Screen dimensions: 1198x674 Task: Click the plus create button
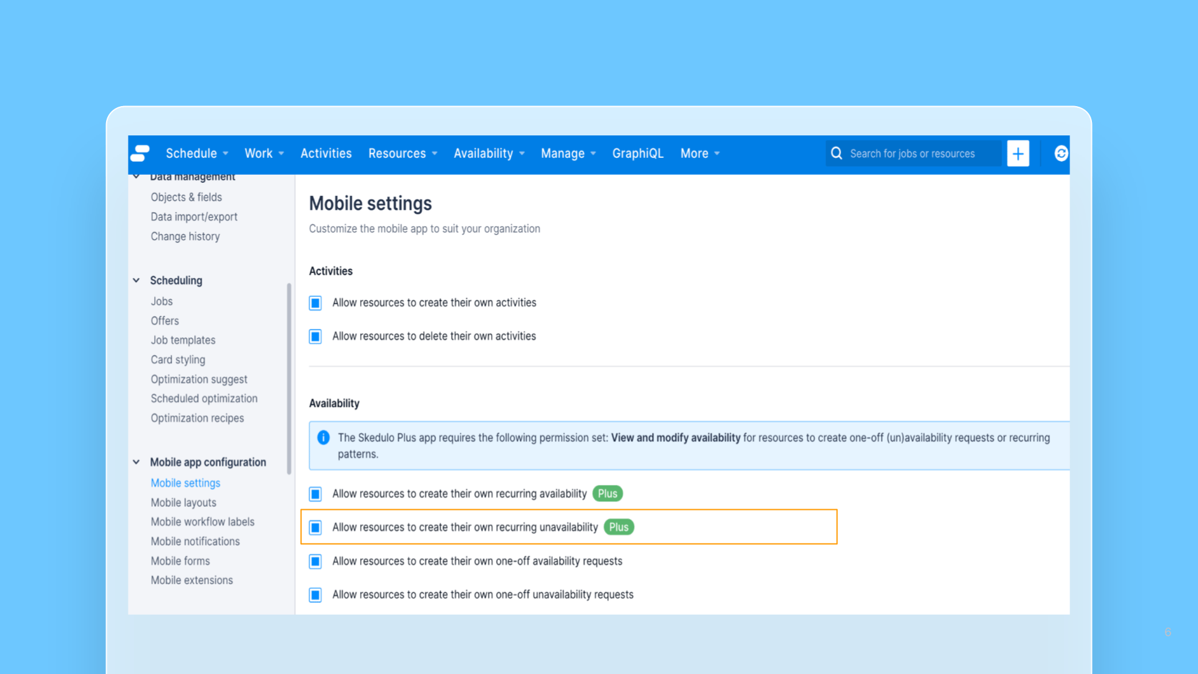click(x=1018, y=154)
